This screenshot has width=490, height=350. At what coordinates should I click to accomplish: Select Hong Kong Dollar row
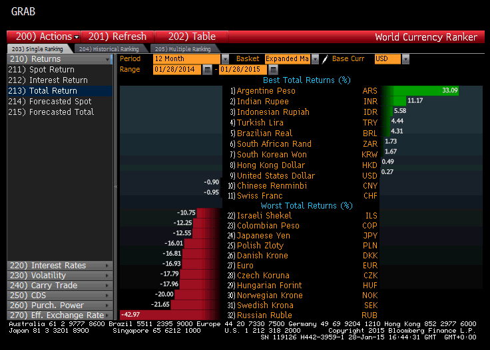[304, 165]
